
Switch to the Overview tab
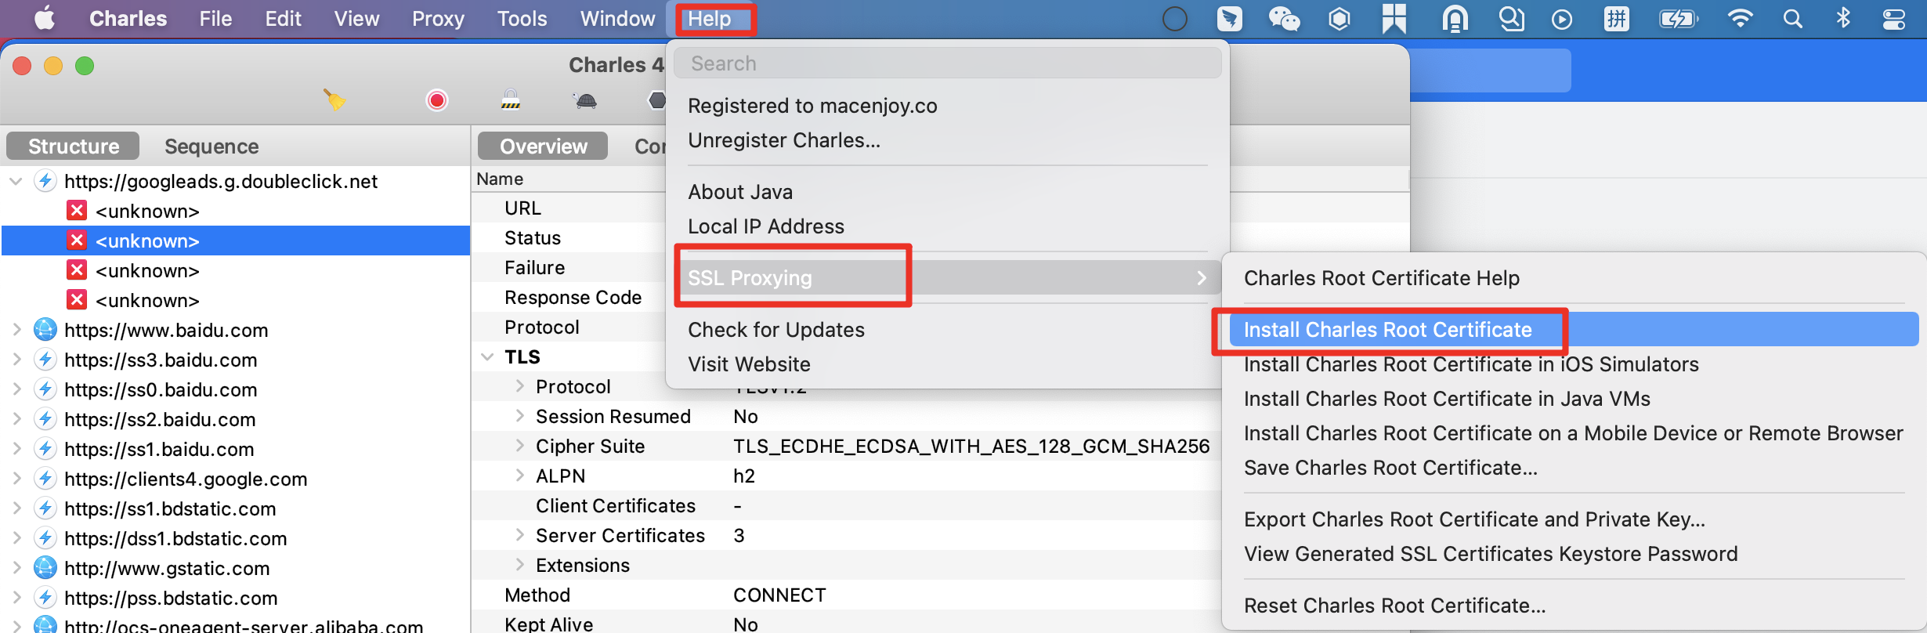click(x=543, y=146)
